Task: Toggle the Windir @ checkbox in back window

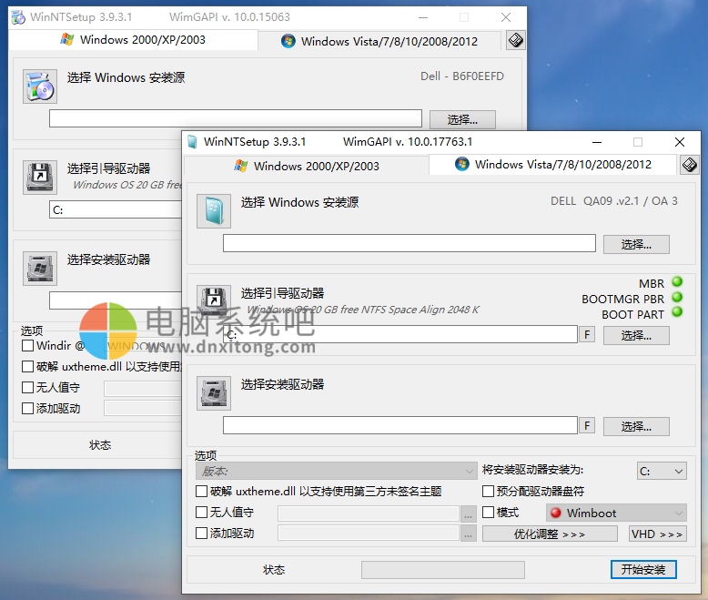Action: click(27, 346)
